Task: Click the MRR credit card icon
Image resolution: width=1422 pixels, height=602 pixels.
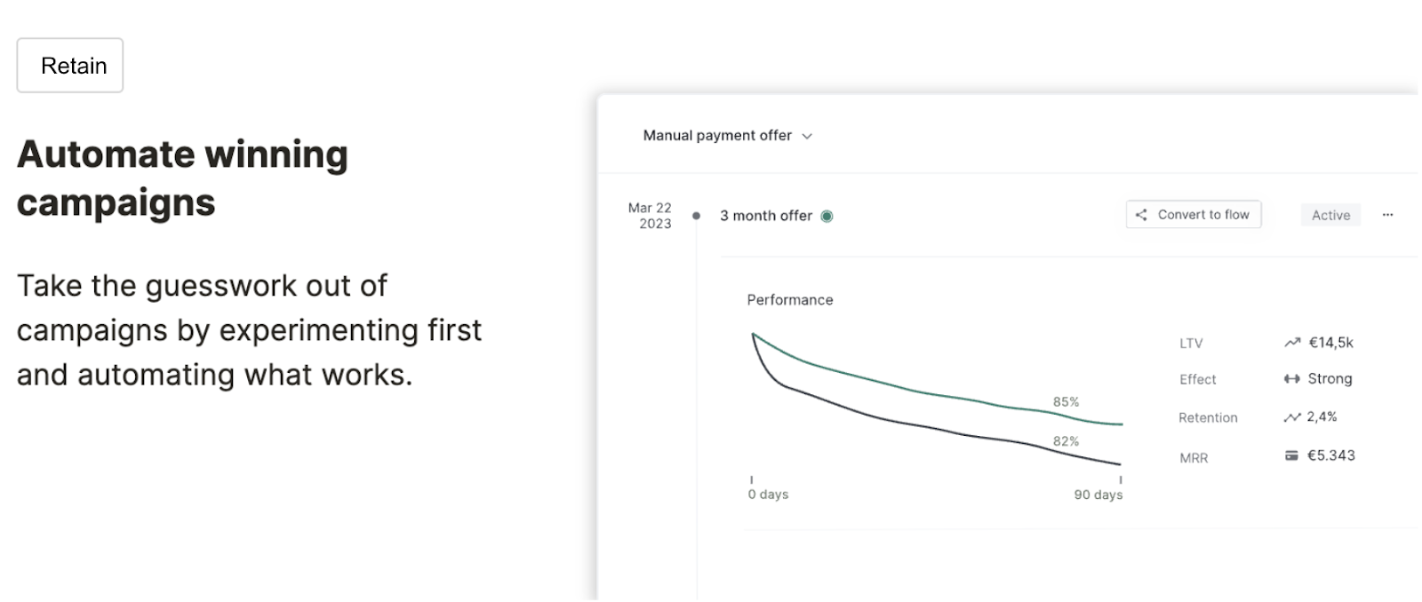Action: coord(1291,455)
